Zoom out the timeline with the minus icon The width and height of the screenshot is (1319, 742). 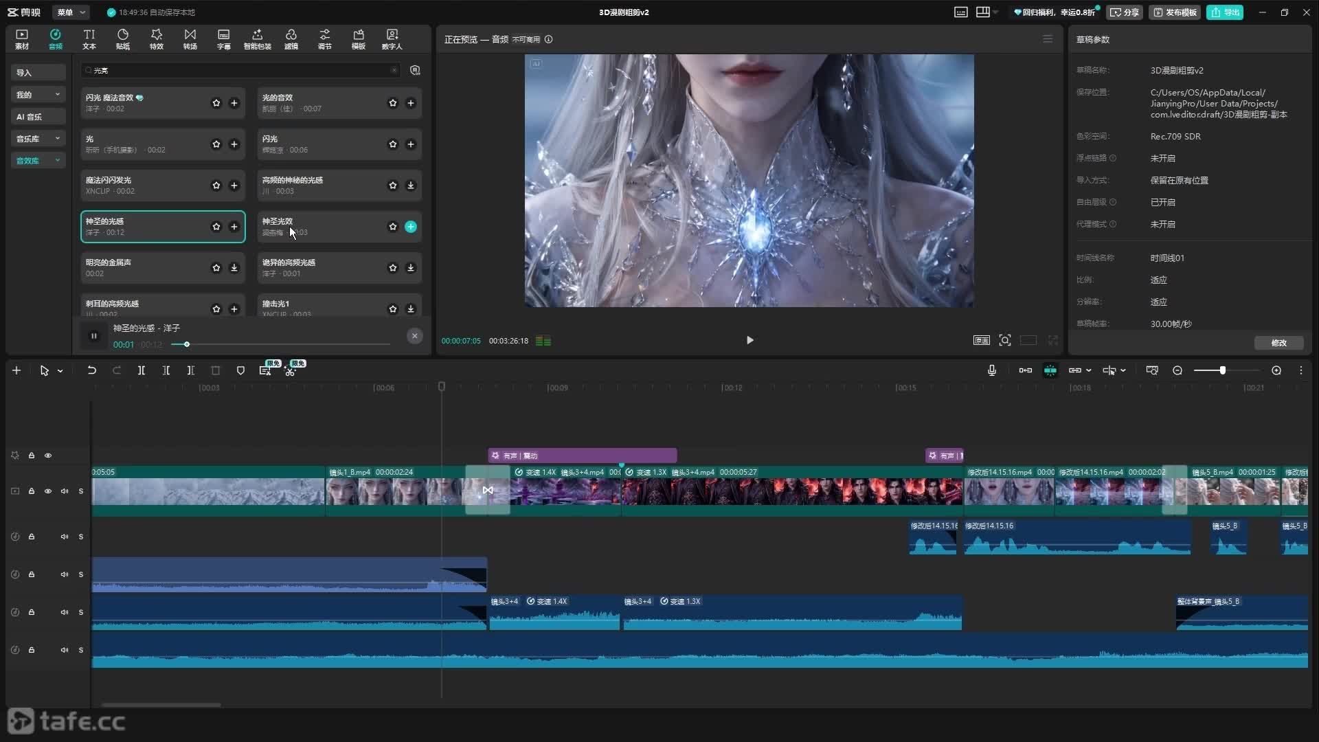[x=1177, y=370]
